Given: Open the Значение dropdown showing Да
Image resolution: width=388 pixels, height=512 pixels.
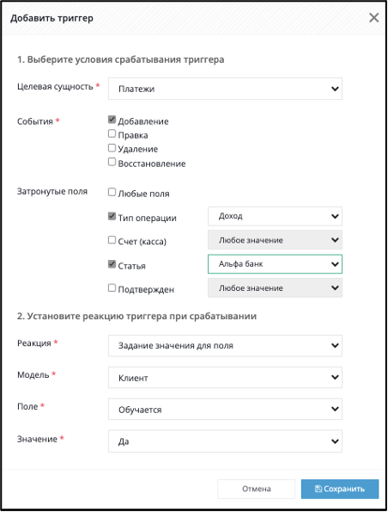Looking at the screenshot, I should pyautogui.click(x=225, y=441).
